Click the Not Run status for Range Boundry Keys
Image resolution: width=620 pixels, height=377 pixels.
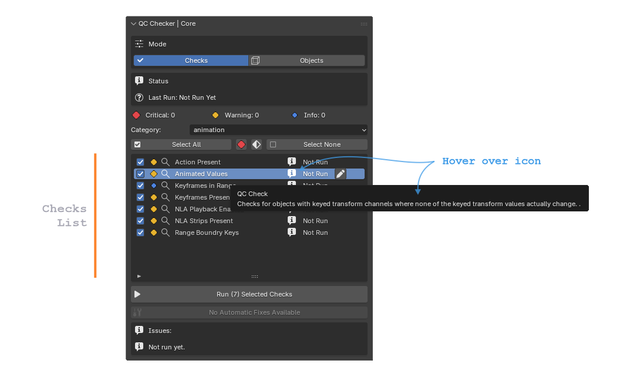click(315, 233)
